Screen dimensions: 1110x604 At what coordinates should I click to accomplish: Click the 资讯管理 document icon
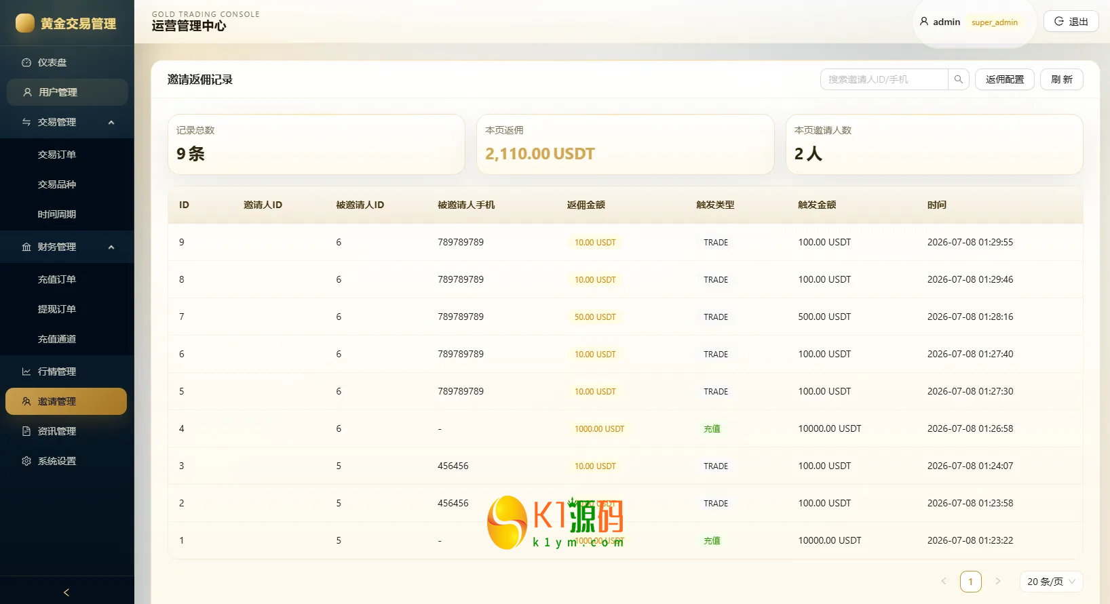[26, 431]
